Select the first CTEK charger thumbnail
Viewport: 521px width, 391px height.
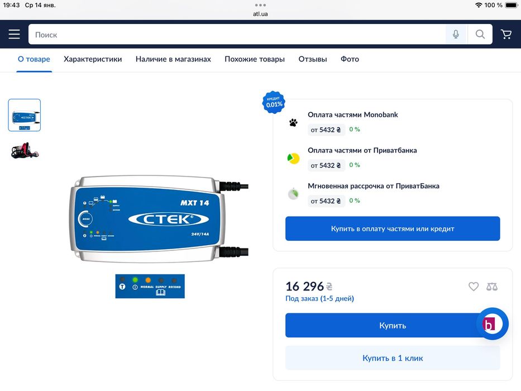[x=24, y=115]
